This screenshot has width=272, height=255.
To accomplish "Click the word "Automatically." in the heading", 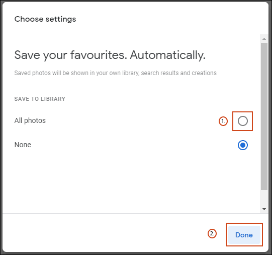I will [x=168, y=55].
